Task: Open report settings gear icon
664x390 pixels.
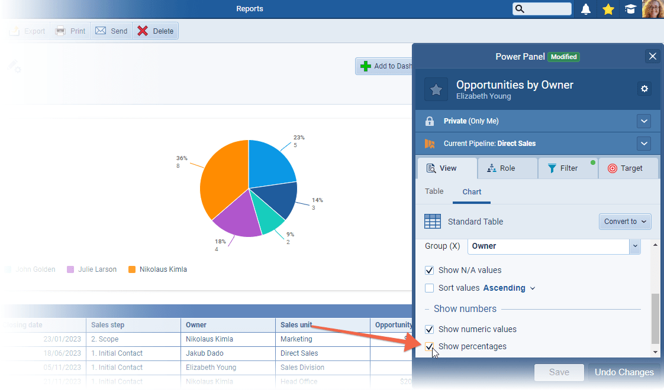Action: click(x=644, y=89)
